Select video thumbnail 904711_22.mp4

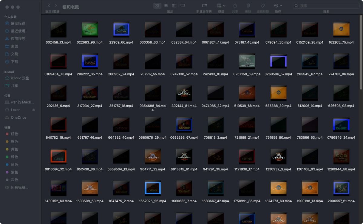click(153, 156)
